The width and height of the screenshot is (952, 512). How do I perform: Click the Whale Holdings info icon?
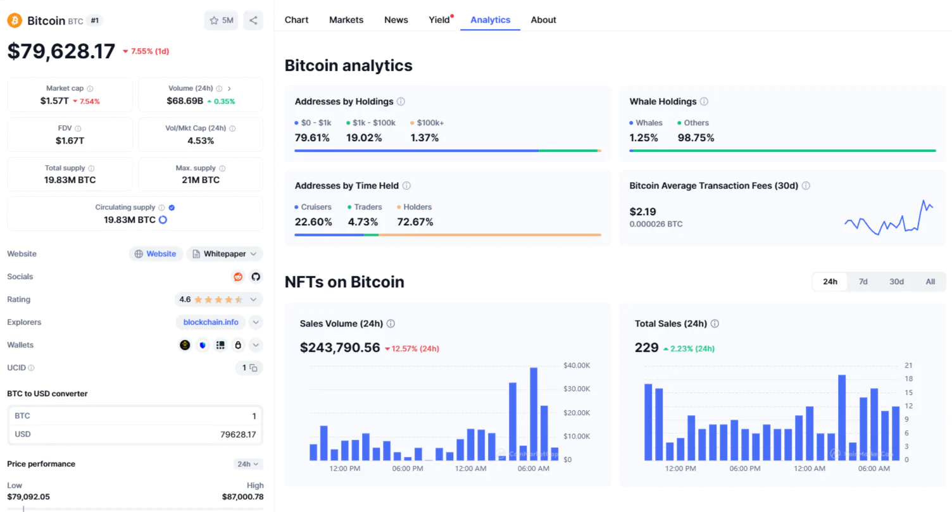tap(704, 101)
